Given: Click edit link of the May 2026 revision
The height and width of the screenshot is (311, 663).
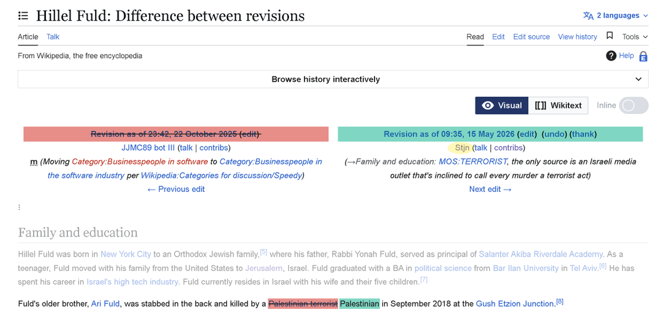Looking at the screenshot, I should point(527,134).
